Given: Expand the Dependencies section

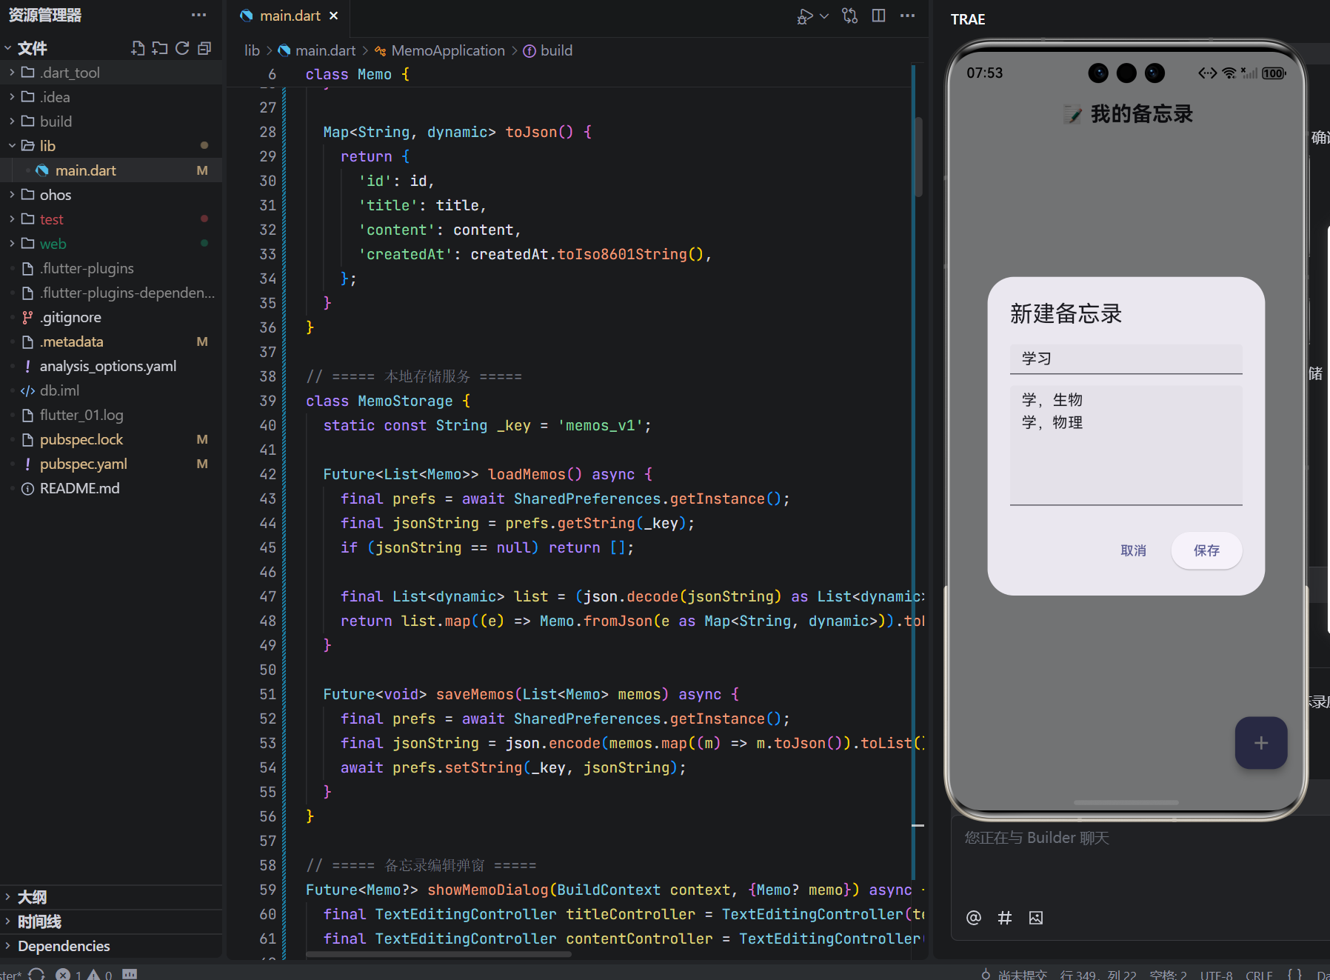Looking at the screenshot, I should pos(111,946).
